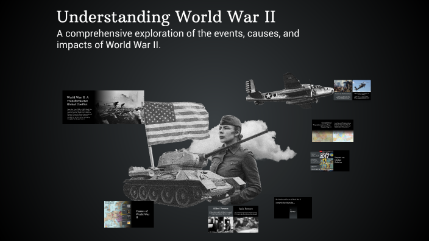Click the American flag image
Viewport: 429px width, 241px height.
click(x=177, y=123)
